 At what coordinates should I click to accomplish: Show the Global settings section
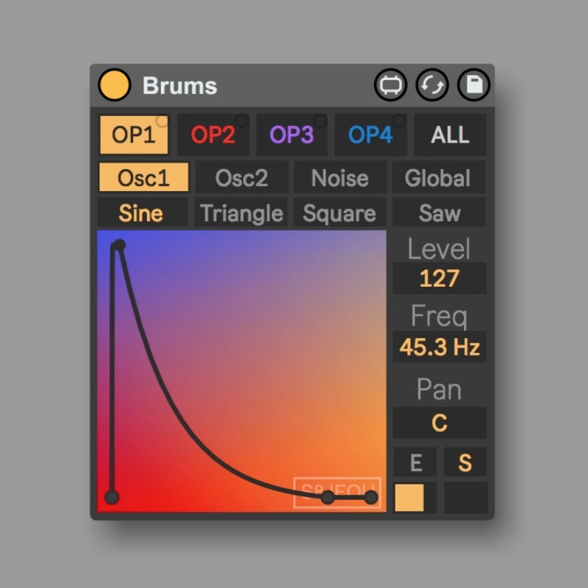click(438, 178)
